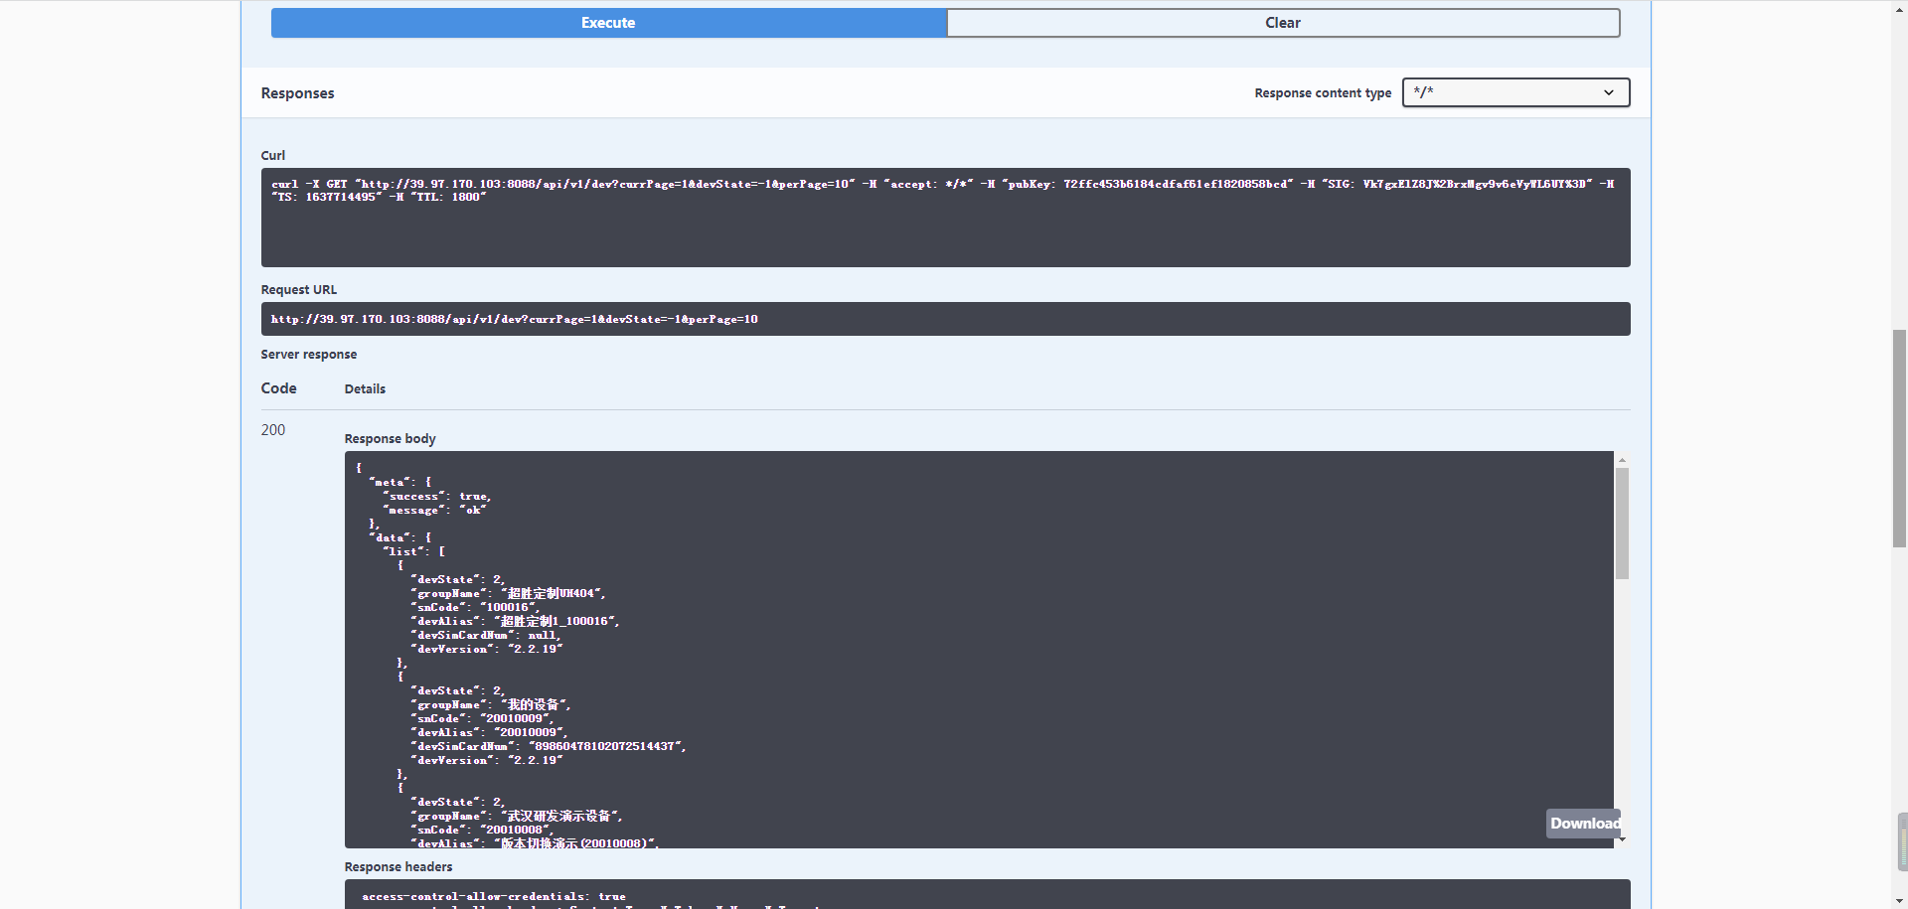This screenshot has height=909, width=1908.
Task: Click the snCode "100016" line
Action: [x=475, y=608]
